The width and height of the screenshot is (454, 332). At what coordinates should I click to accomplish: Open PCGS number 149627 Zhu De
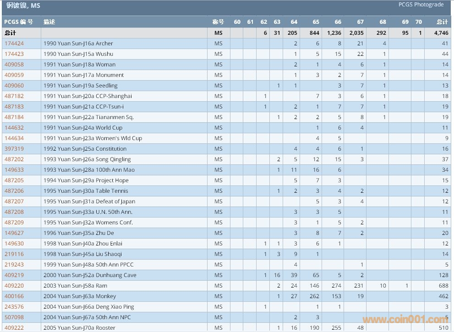[x=14, y=233]
